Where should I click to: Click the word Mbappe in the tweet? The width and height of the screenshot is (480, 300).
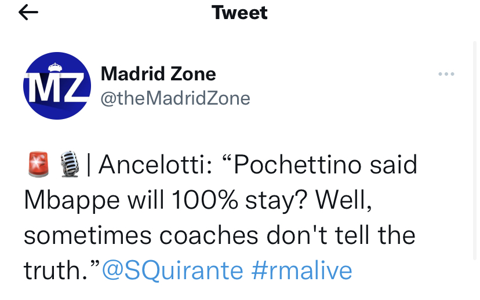66,200
